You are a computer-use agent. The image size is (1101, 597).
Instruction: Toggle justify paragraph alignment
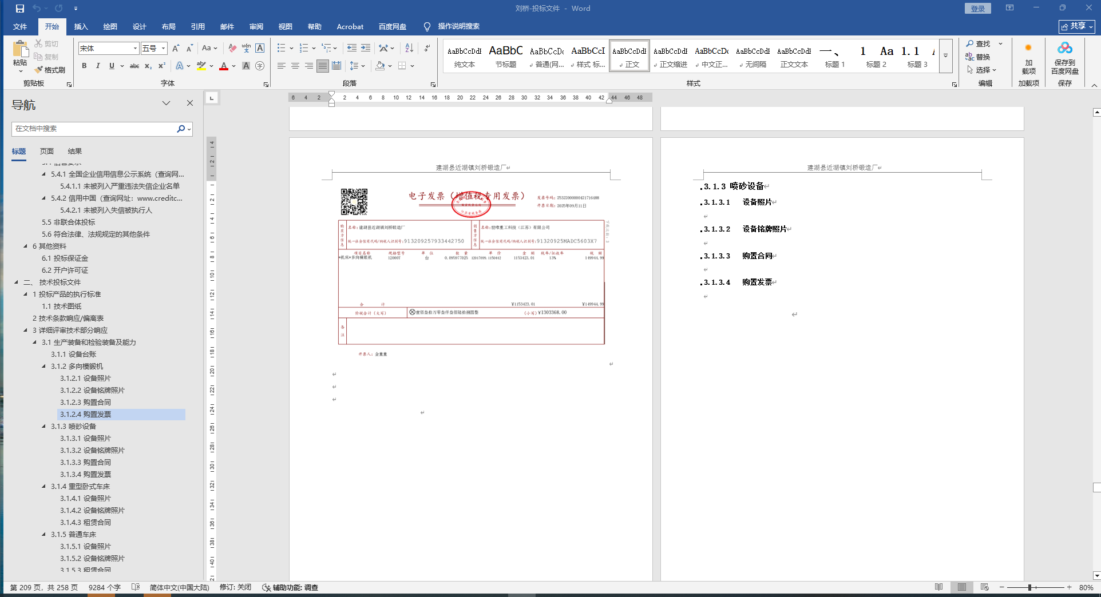click(x=323, y=66)
